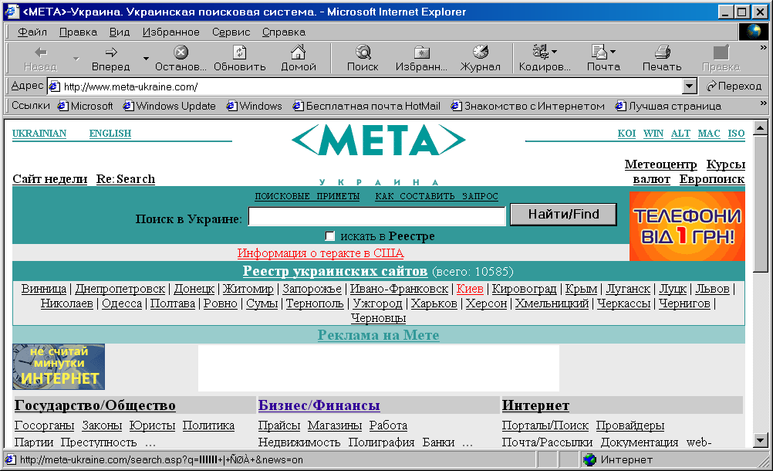Open the Избранное menu

171,32
